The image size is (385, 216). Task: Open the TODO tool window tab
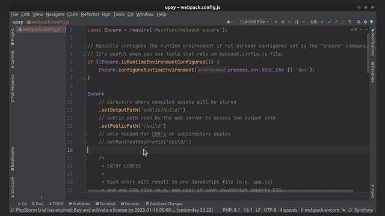56,204
